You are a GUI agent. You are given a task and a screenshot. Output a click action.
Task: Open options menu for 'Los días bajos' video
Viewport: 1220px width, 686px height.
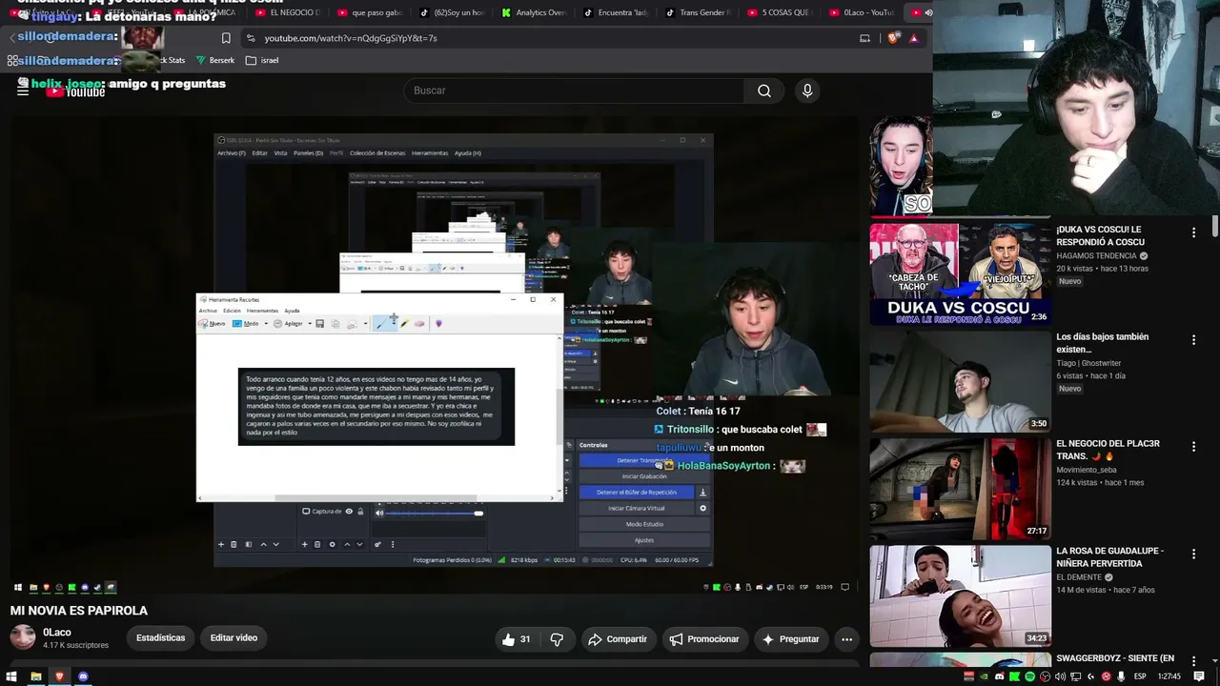[1193, 340]
